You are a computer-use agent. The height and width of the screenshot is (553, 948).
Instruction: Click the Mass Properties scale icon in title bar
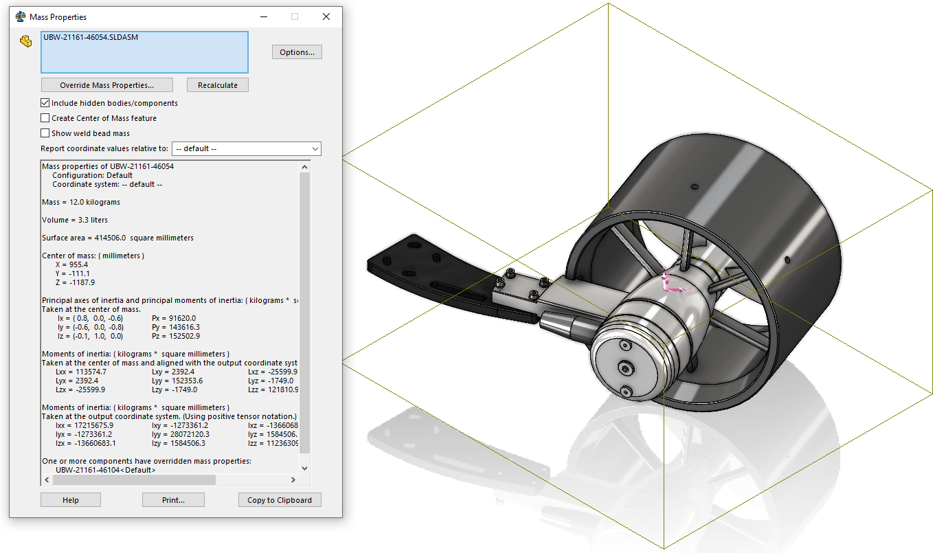[21, 16]
